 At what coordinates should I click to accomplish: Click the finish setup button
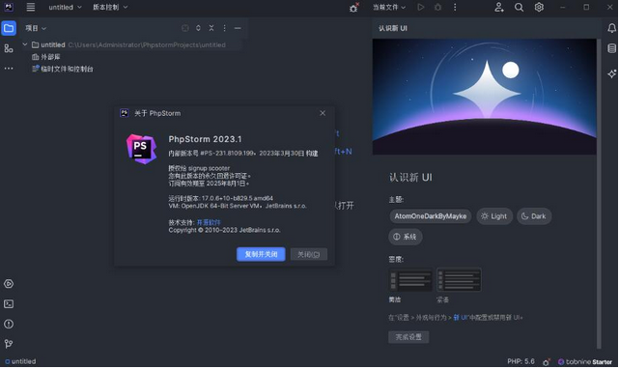(x=408, y=337)
